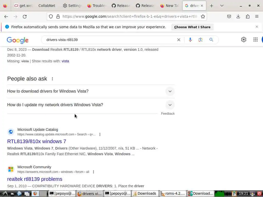Open the taskbar start menu logo
263x197 pixels.
[x=5, y=194]
